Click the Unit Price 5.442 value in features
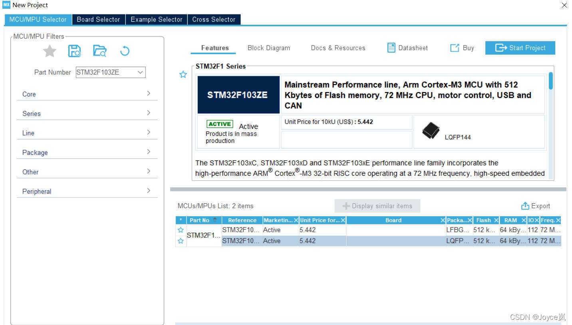The height and width of the screenshot is (325, 572). 365,122
